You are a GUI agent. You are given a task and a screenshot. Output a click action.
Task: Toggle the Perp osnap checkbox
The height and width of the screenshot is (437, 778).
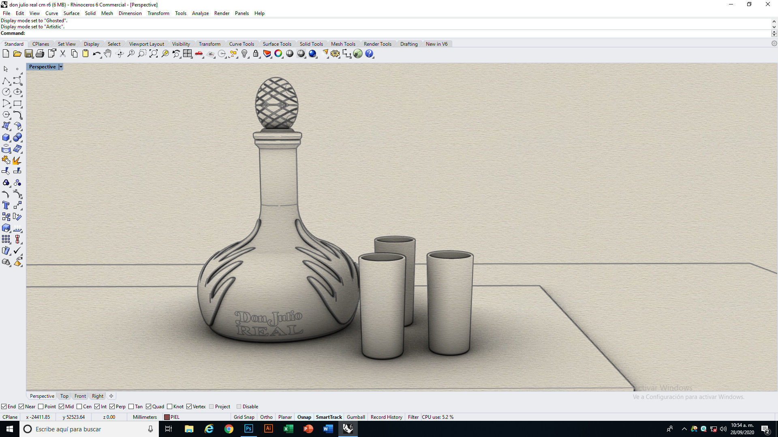tap(112, 407)
